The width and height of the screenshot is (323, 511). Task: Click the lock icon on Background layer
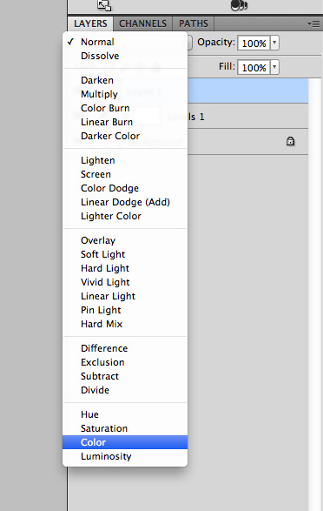290,141
